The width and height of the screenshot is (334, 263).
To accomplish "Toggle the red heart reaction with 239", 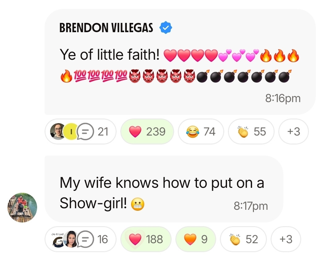I will pos(147,131).
